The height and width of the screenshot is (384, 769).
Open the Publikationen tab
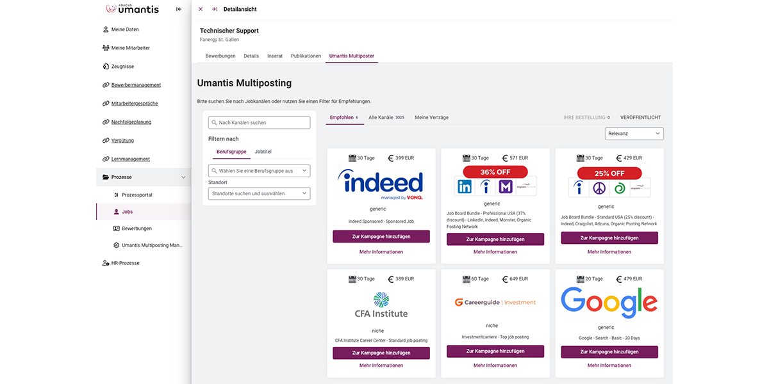coord(306,56)
